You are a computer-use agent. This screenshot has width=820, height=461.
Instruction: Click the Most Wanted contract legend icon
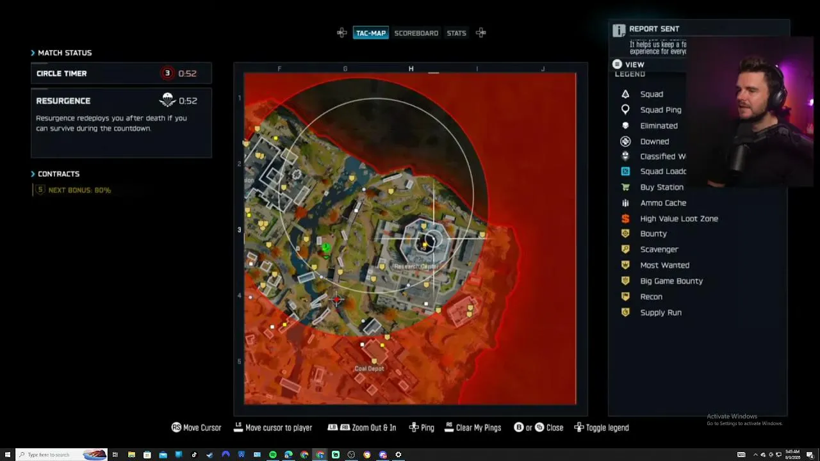point(625,265)
